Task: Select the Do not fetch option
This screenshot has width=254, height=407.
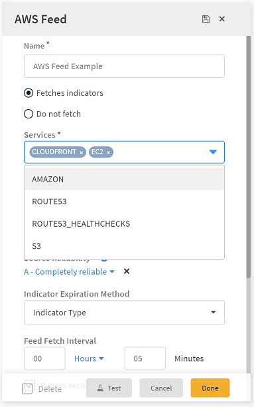Action: click(29, 114)
